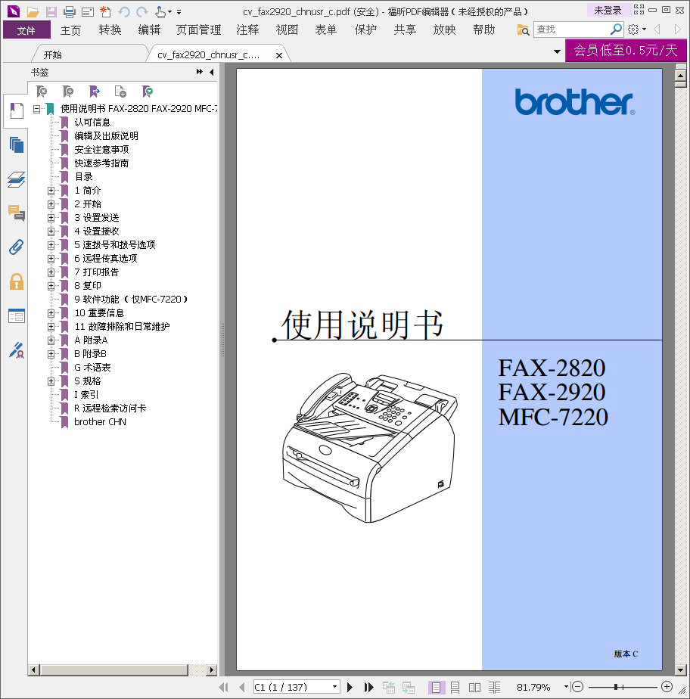This screenshot has height=699, width=690.
Task: Open the 注释 ribbon tab
Action: 247,30
